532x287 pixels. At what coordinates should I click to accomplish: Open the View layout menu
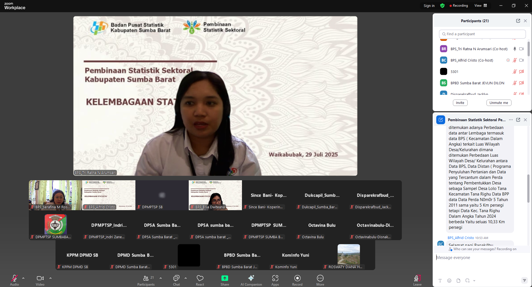(480, 6)
